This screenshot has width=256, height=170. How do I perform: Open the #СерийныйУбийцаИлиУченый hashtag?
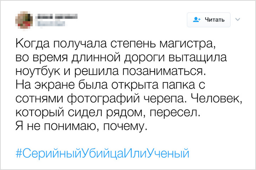coord(103,153)
